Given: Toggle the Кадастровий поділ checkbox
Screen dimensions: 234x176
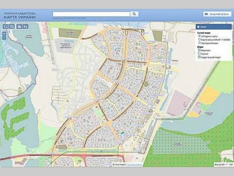Looking at the screenshot, I should 200,57.
